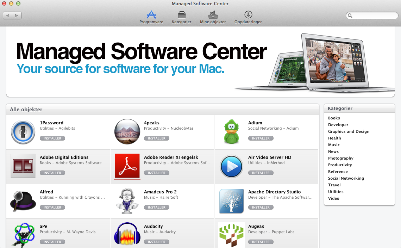Click the back navigation arrow
Screen dimensions: 401x248
click(8, 15)
